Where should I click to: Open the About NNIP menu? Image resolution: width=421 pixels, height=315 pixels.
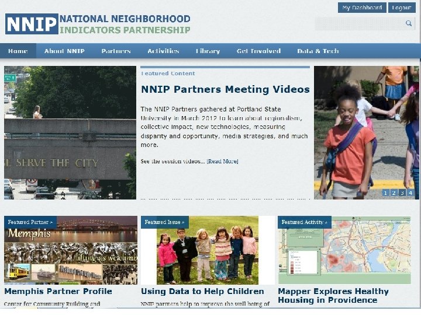(64, 51)
